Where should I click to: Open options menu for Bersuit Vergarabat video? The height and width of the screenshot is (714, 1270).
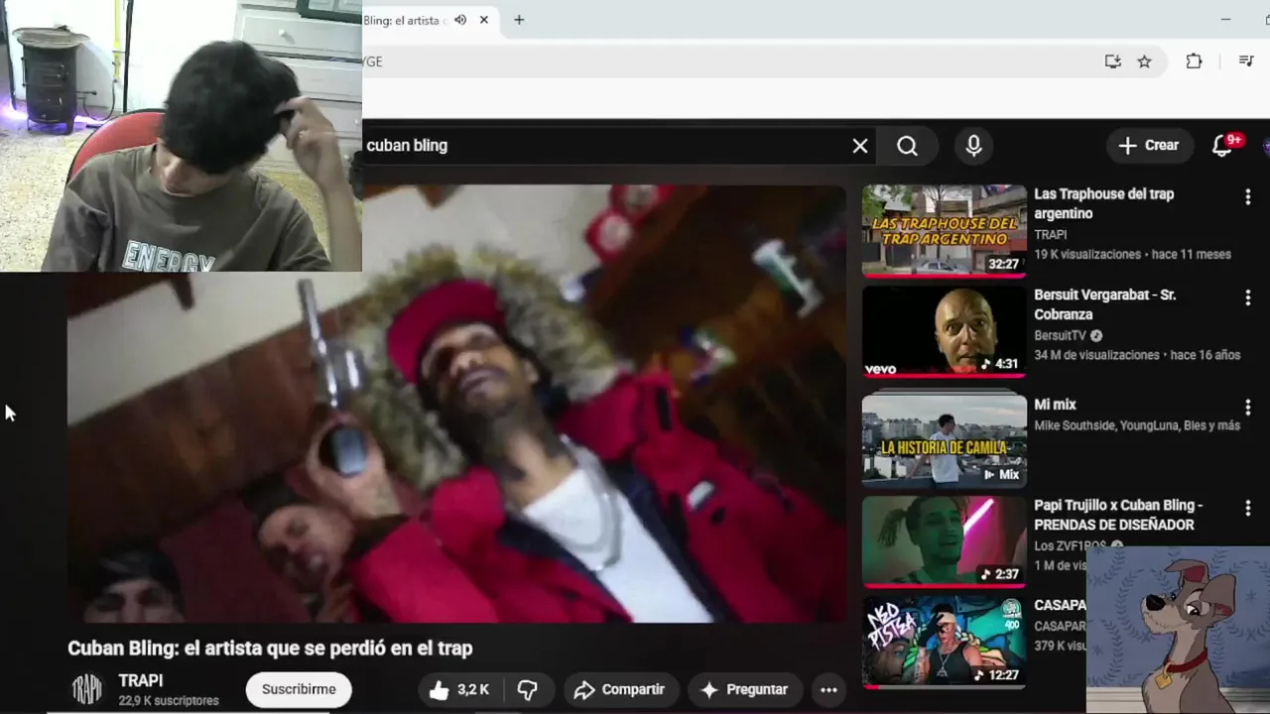point(1248,298)
